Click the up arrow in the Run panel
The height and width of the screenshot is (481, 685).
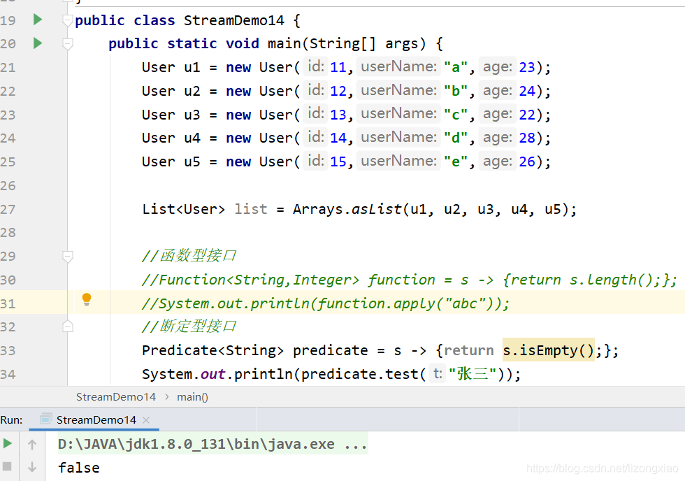coord(32,444)
